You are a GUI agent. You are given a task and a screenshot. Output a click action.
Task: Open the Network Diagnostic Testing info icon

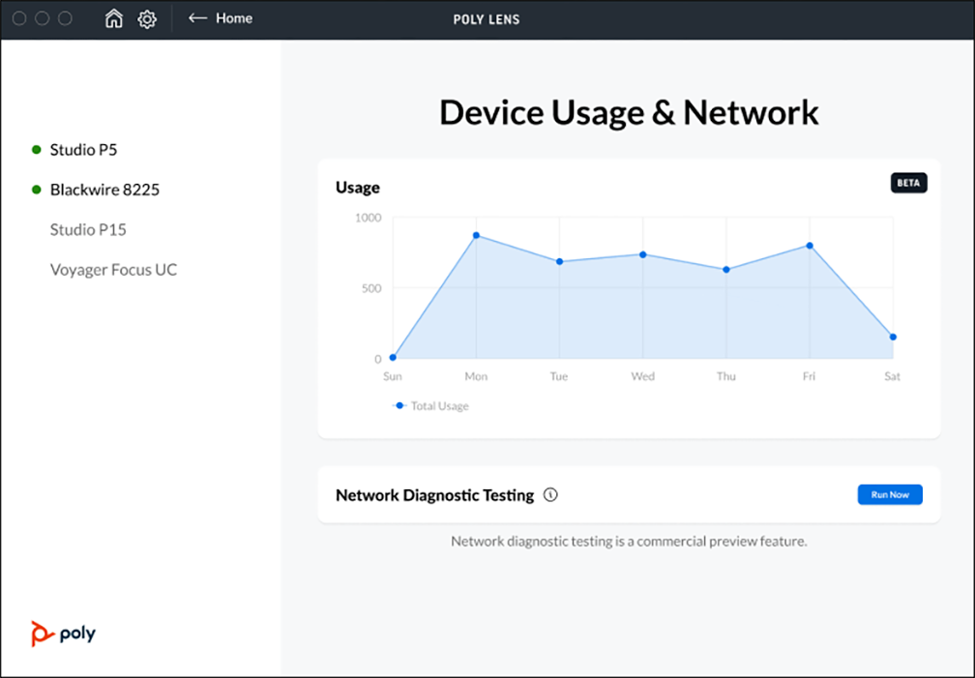click(x=550, y=494)
